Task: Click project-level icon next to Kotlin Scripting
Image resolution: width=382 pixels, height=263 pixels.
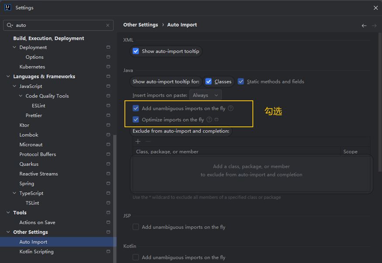Action: coord(108,252)
